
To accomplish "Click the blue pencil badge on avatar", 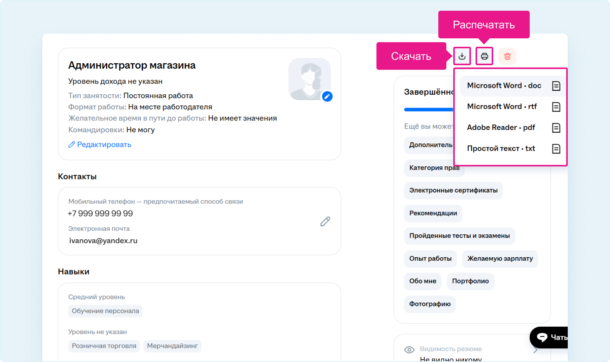I will click(x=327, y=96).
